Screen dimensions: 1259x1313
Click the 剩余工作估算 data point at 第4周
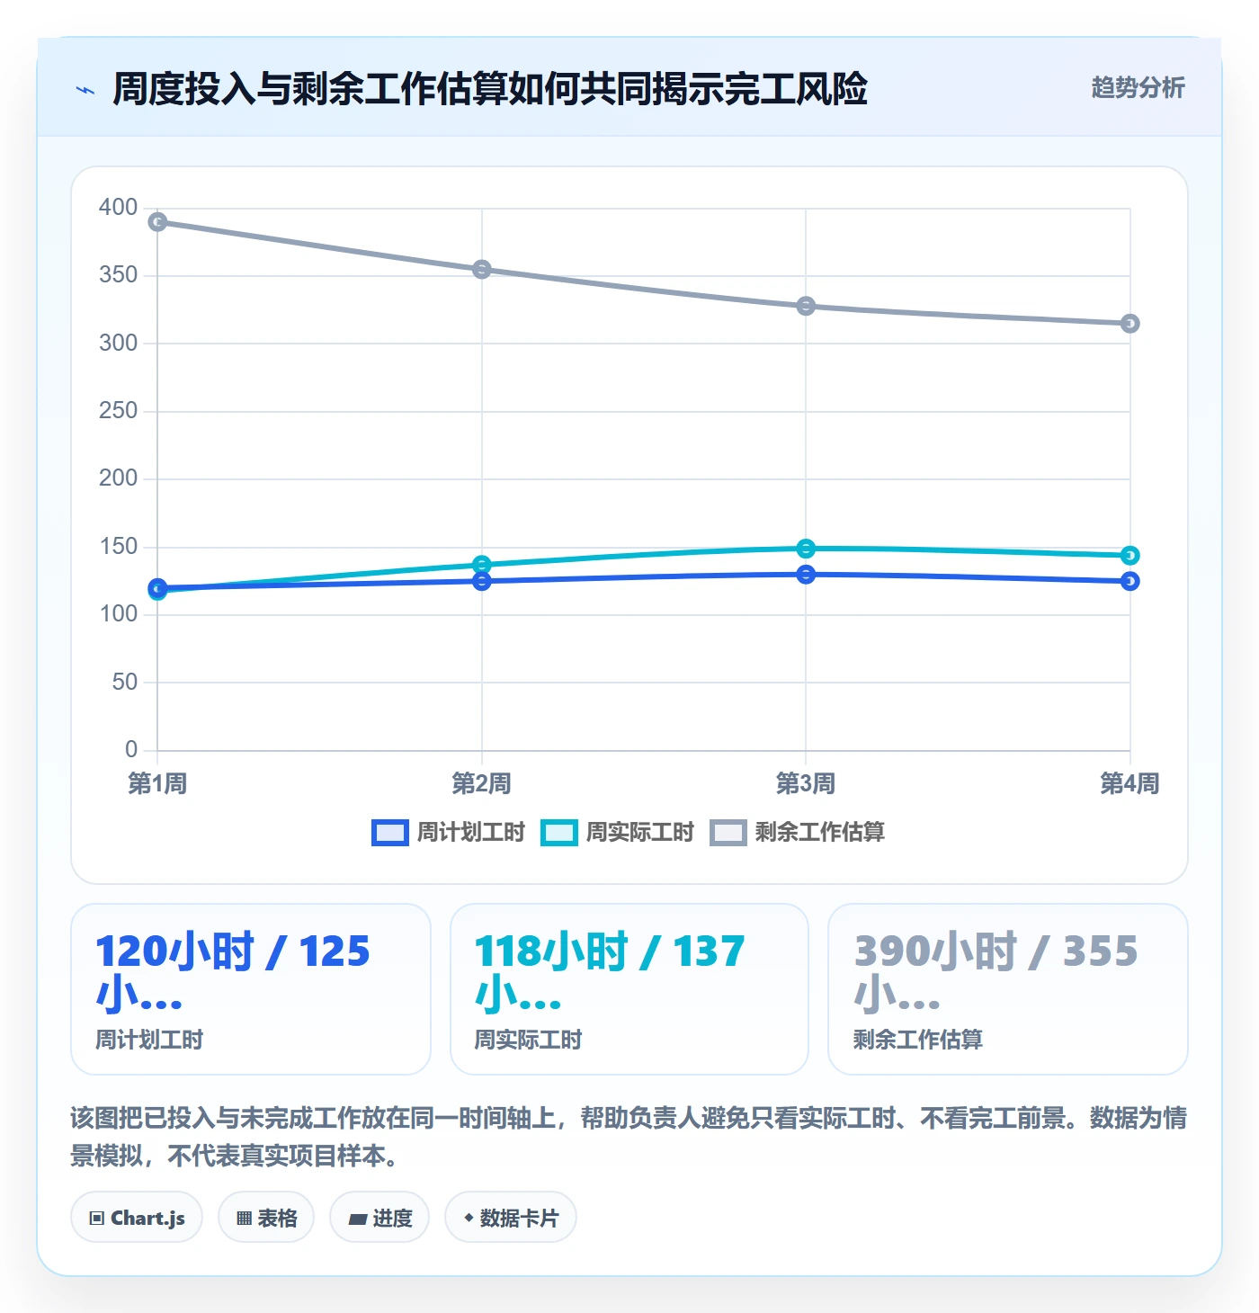1130,324
